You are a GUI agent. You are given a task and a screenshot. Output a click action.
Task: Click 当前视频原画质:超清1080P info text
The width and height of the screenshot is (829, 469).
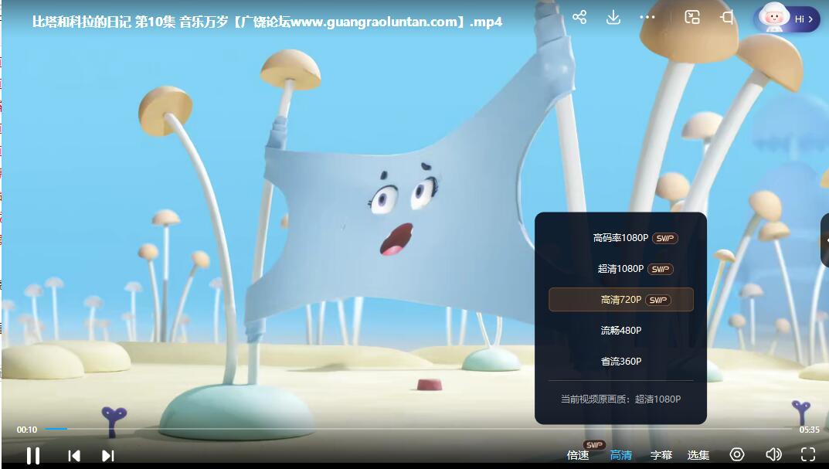click(x=620, y=399)
